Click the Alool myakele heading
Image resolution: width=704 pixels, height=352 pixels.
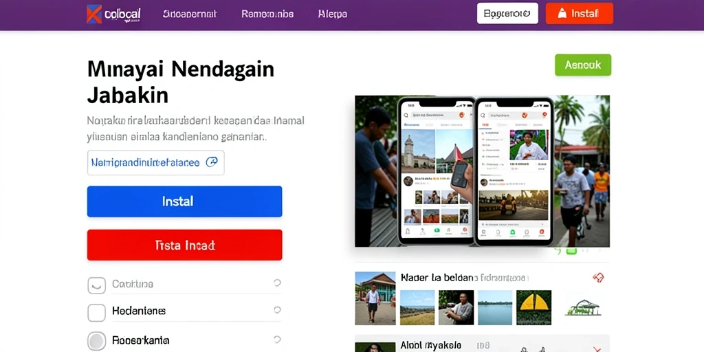(x=430, y=345)
